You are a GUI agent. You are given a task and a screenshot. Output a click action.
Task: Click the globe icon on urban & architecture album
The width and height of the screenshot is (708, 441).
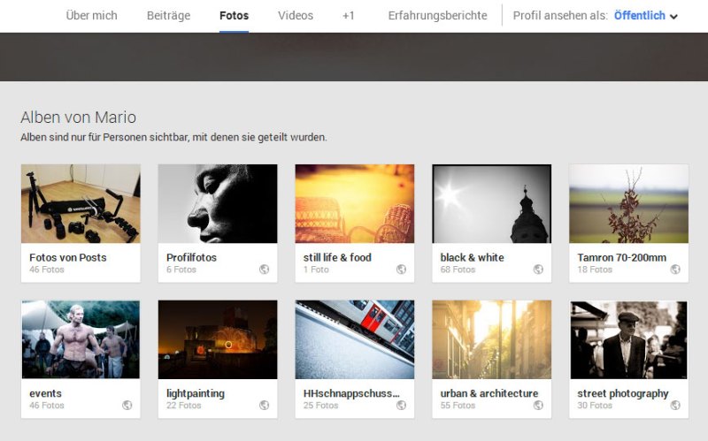click(538, 406)
